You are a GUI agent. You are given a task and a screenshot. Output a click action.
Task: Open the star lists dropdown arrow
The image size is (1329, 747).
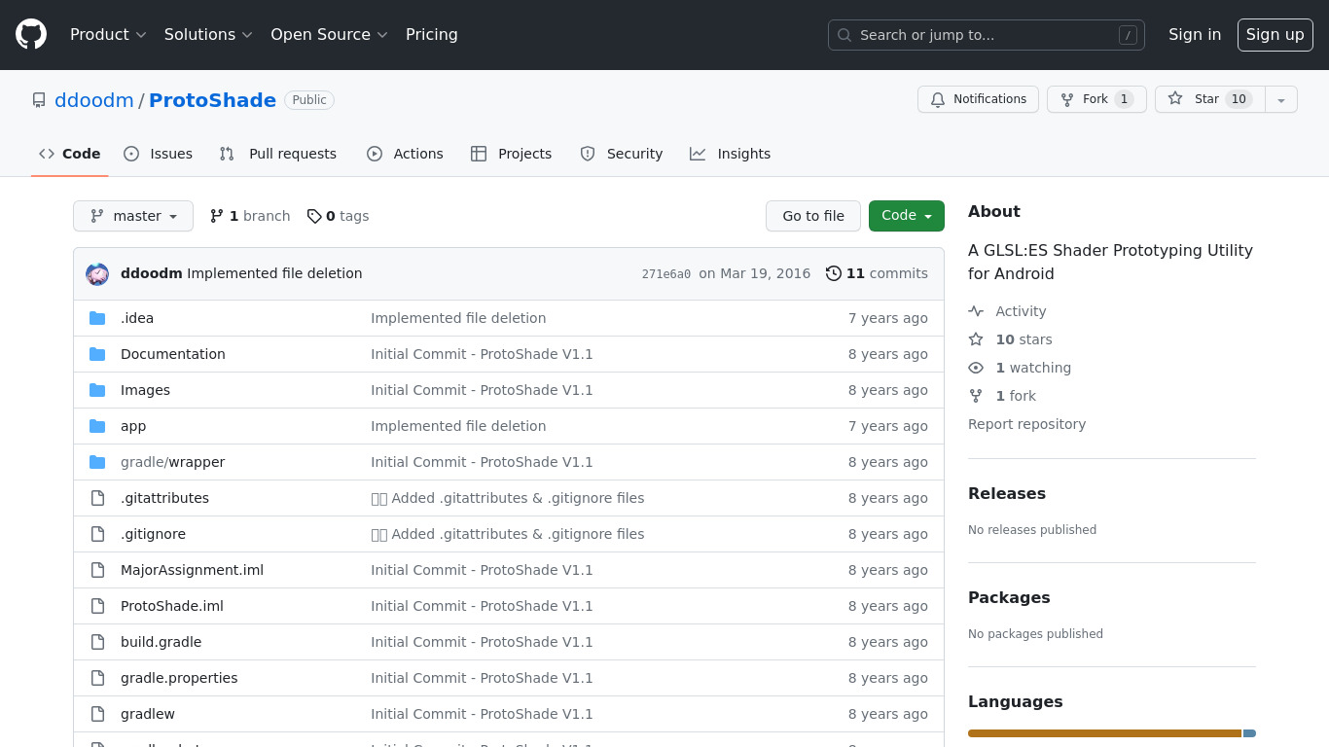[1281, 99]
